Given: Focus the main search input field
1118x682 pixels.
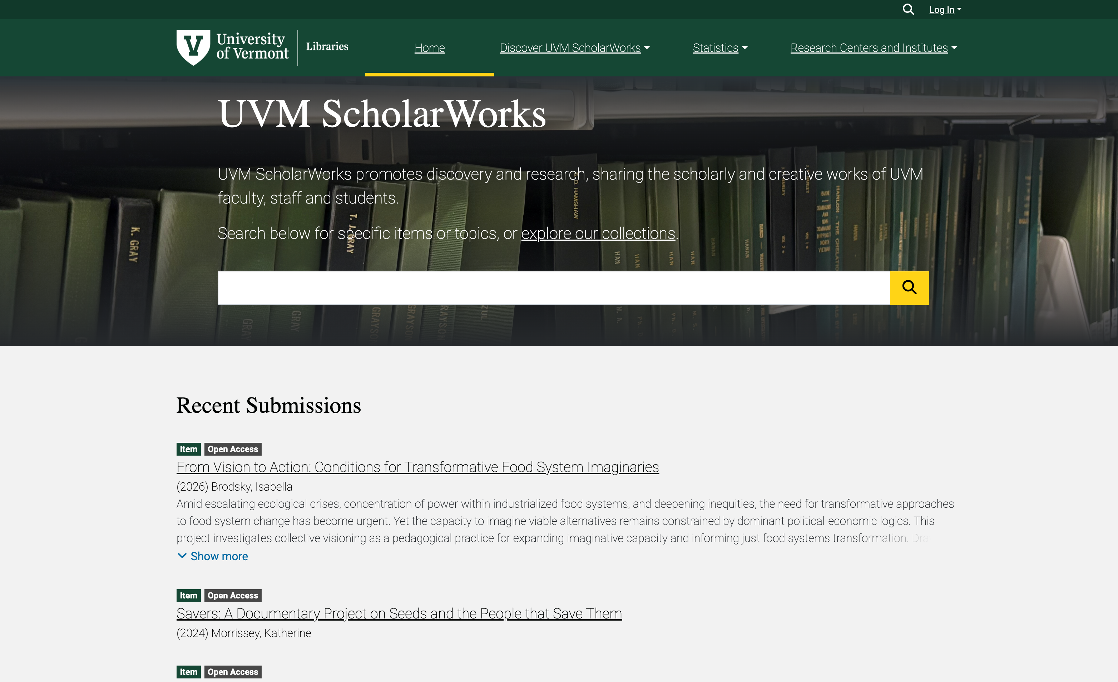Looking at the screenshot, I should [x=554, y=288].
